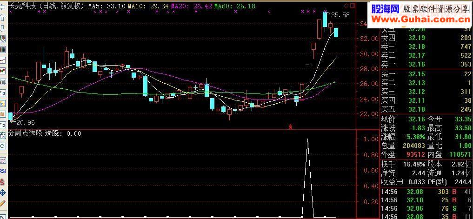This screenshot has height=219, width=473.
Task: Click the up arrow icon in the sidebar
Action: tap(2, 18)
